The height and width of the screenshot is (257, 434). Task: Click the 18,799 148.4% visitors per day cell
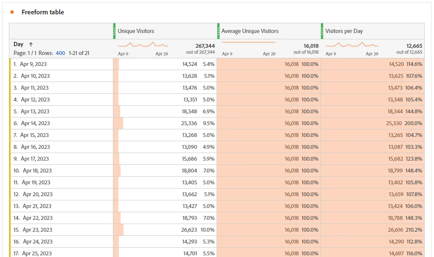[373, 171]
